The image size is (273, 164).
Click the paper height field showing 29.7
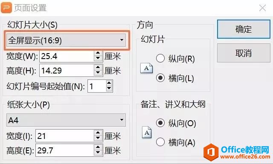coord(65,150)
